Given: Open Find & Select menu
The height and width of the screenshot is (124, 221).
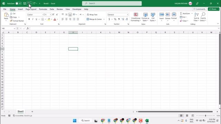Looking at the screenshot, I should click(203, 17).
